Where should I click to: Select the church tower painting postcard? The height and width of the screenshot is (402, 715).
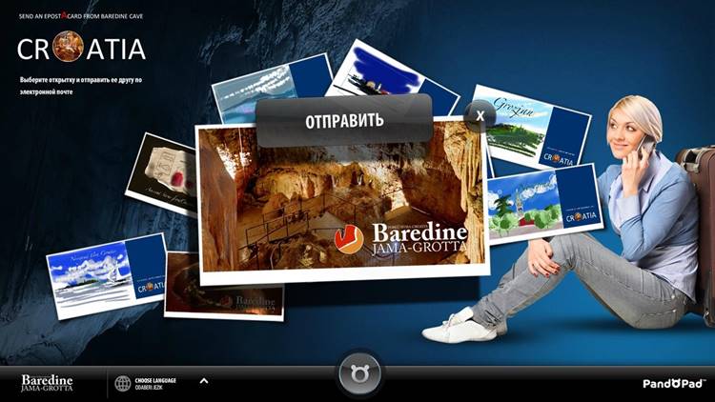(x=545, y=203)
